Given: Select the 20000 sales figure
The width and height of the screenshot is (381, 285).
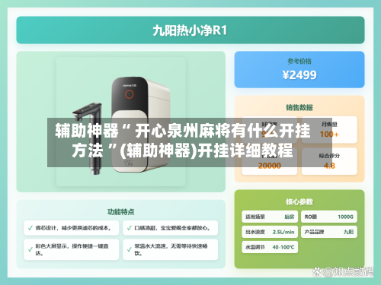Looking at the screenshot, I should coord(270,166).
